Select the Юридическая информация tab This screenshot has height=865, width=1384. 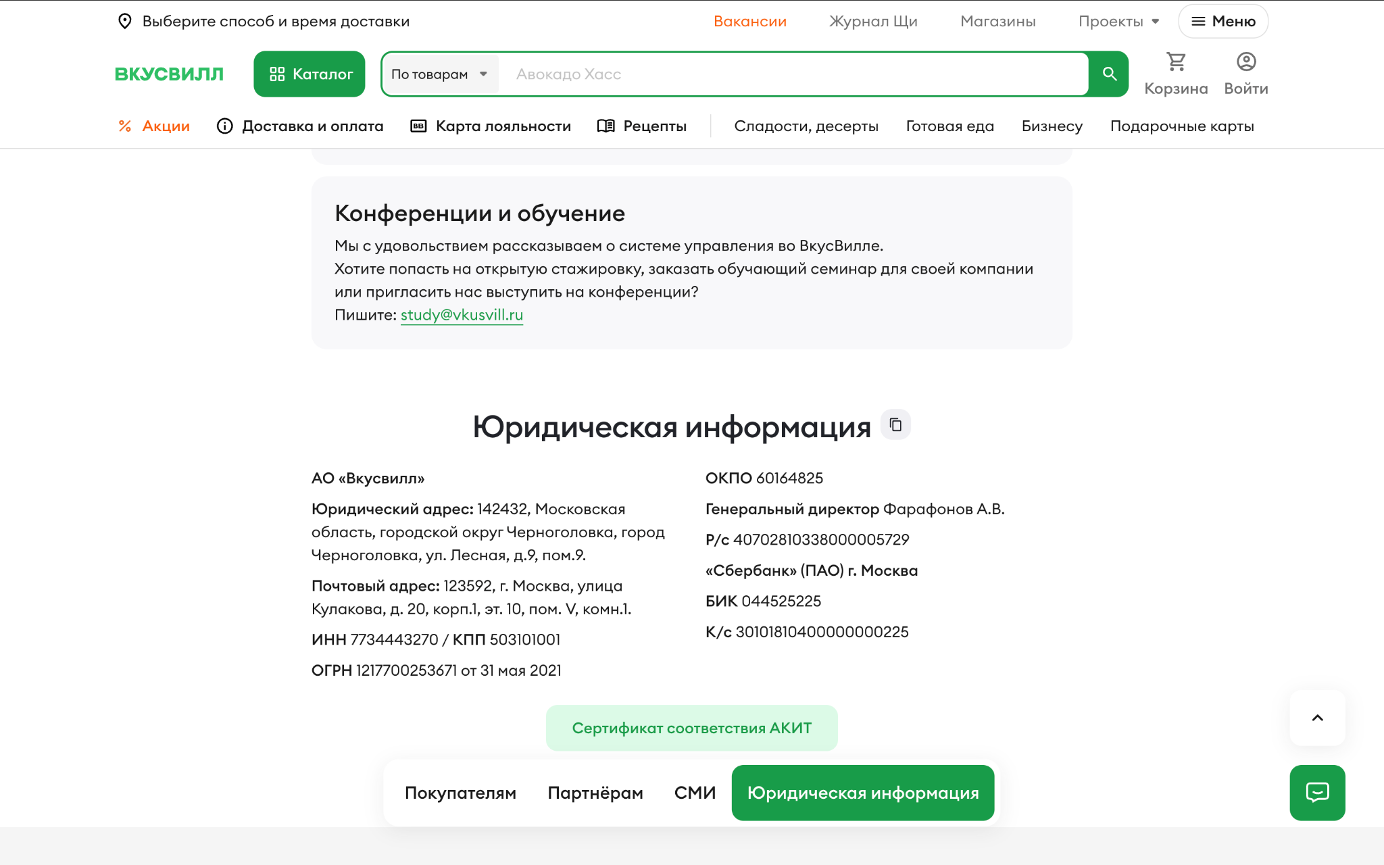(863, 793)
